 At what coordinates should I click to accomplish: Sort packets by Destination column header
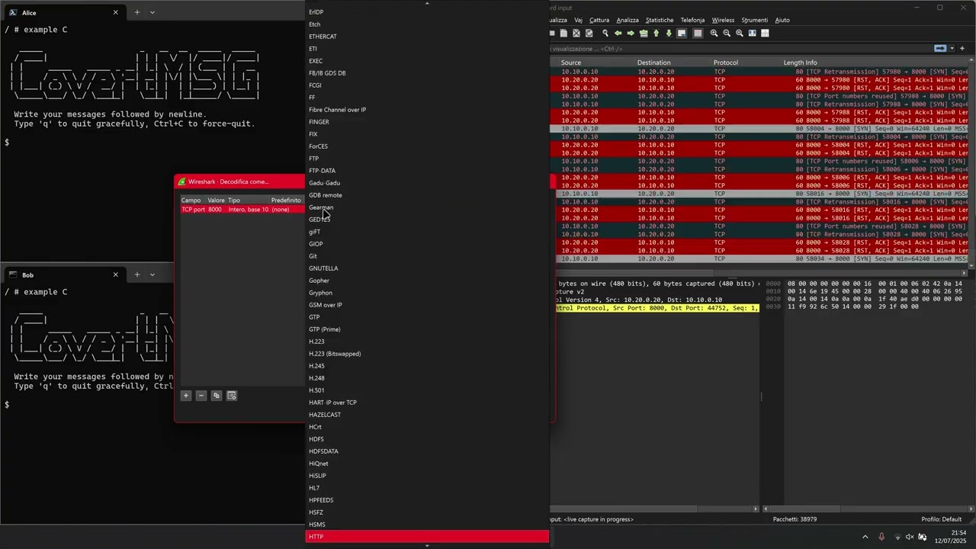coord(654,63)
